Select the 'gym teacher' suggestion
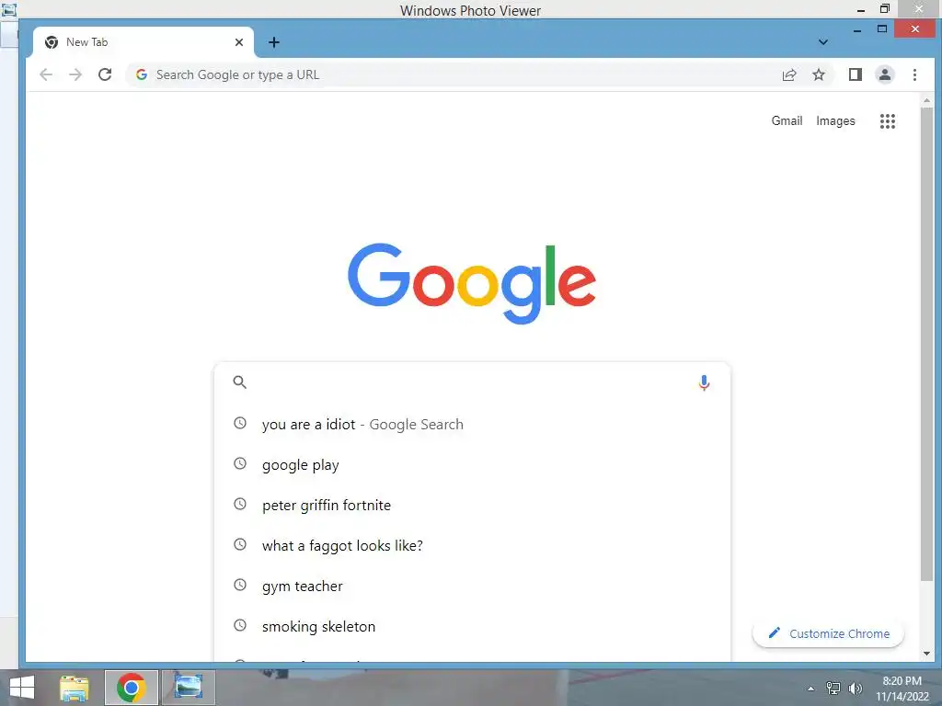Screen dimensions: 942x706 (472, 586)
